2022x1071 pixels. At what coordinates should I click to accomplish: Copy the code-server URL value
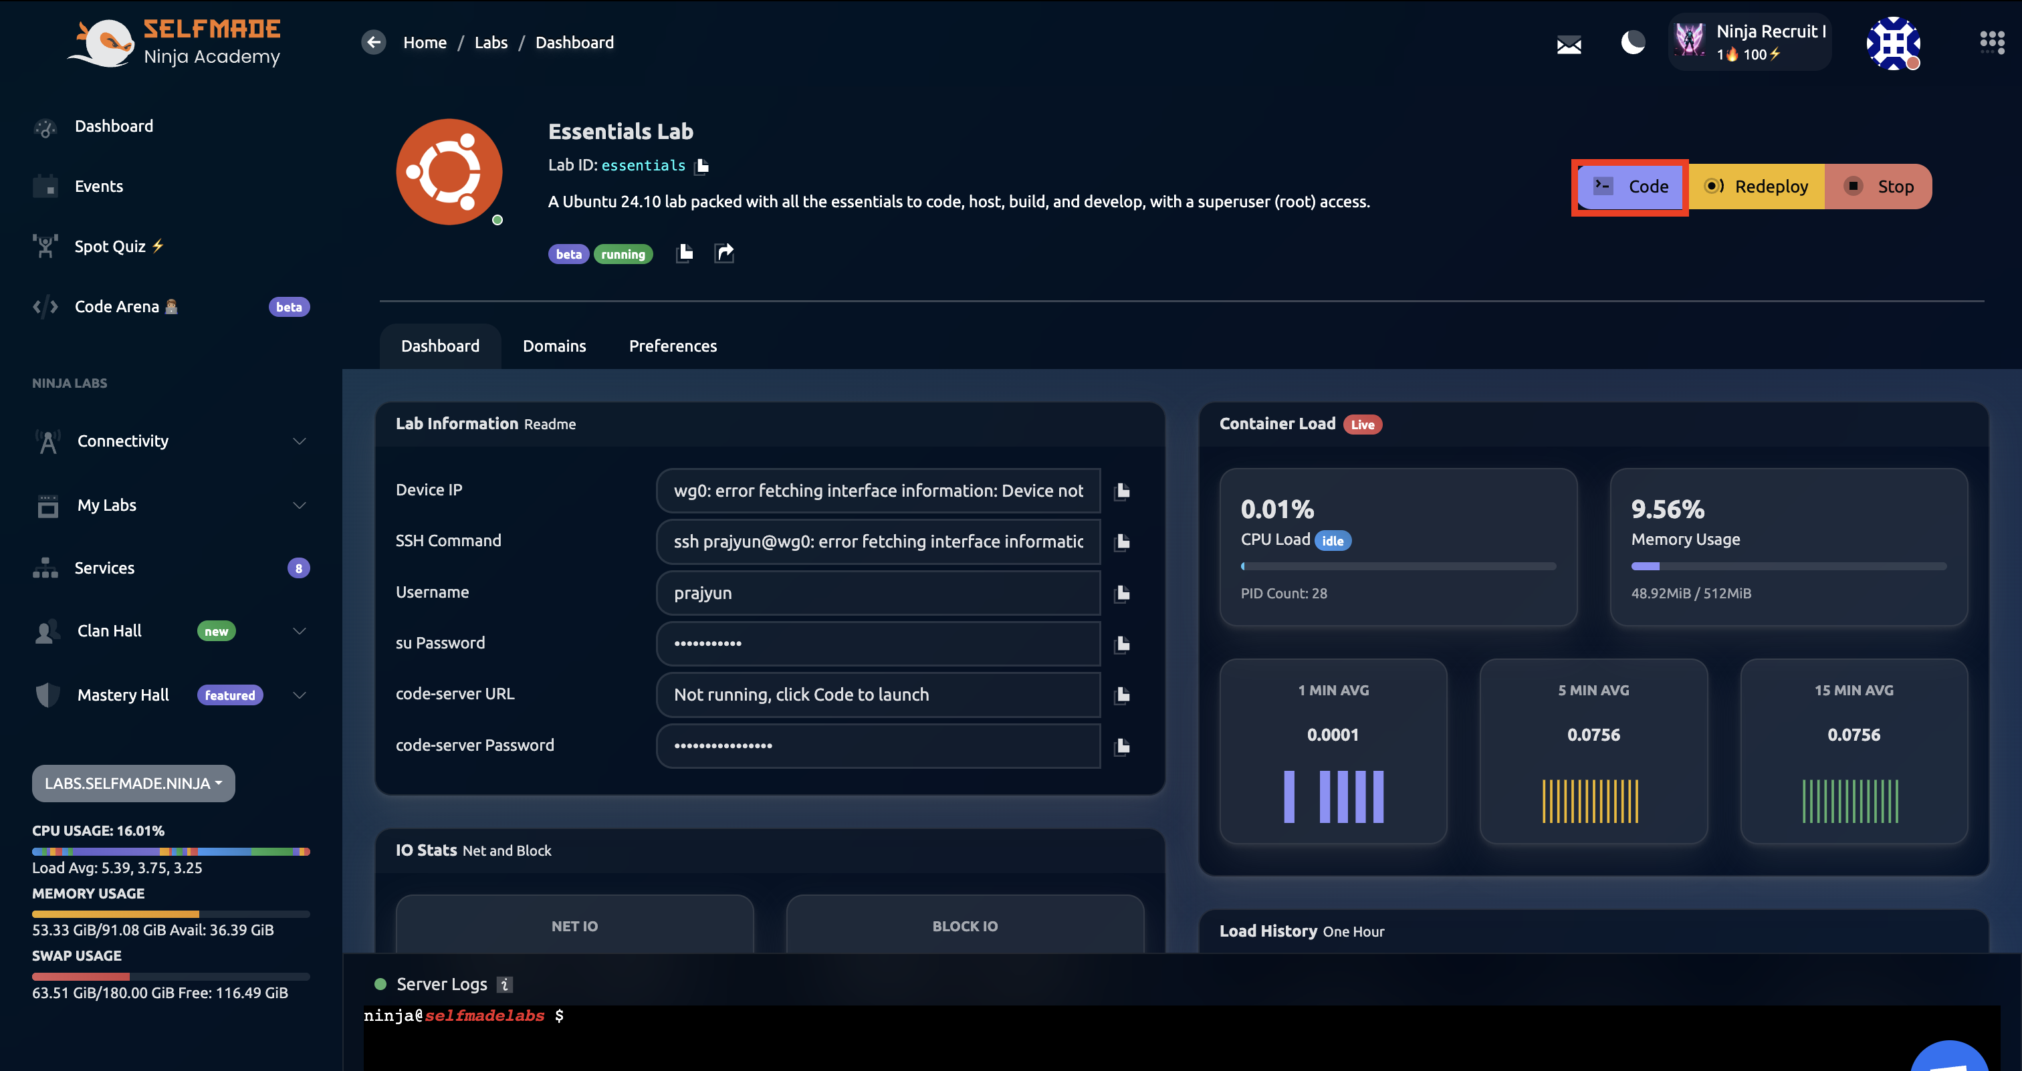click(1123, 695)
